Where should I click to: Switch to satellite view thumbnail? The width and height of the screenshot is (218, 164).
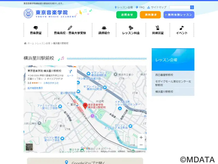(x=29, y=147)
